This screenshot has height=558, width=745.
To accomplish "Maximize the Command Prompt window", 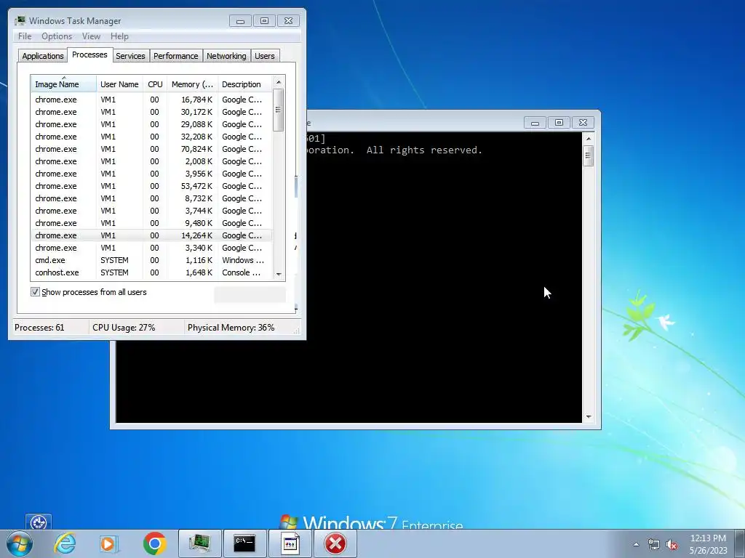I will pyautogui.click(x=559, y=123).
